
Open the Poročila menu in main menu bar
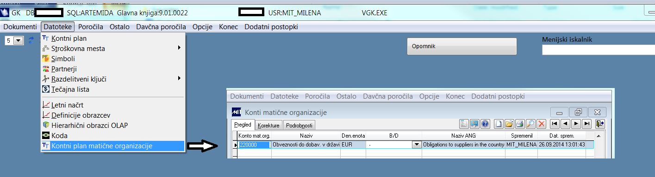pyautogui.click(x=91, y=27)
